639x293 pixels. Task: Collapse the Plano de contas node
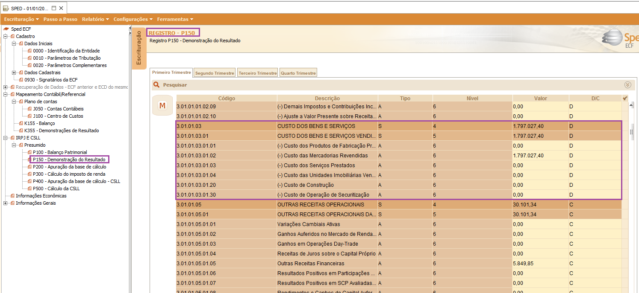[14, 102]
